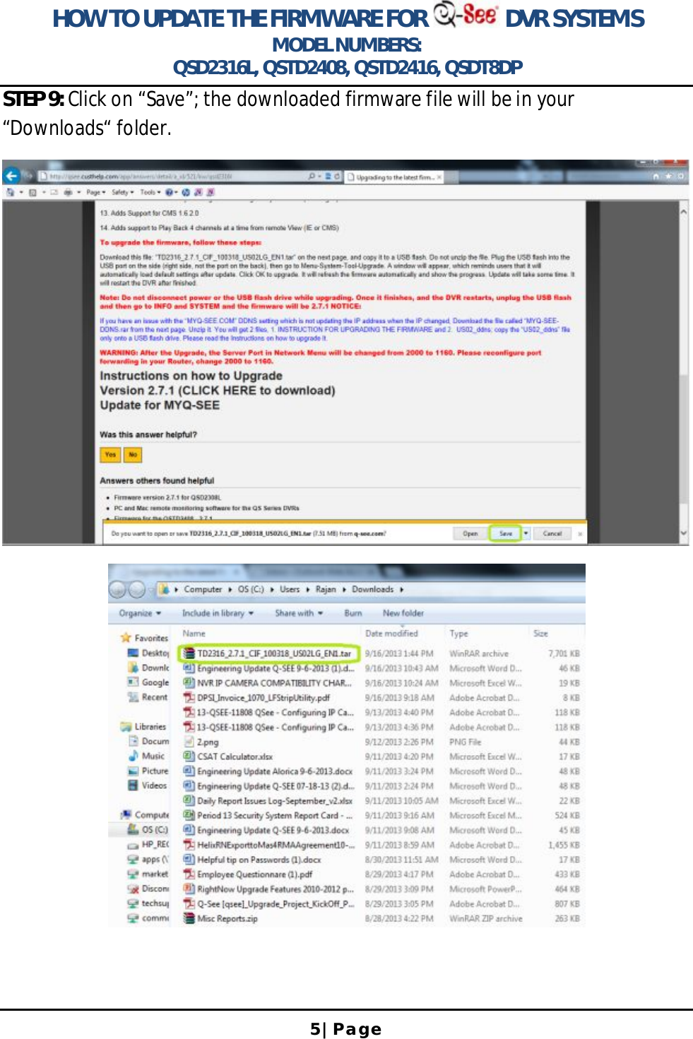Image resolution: width=693 pixels, height=1039 pixels.
Task: Select the Pictures library icon in the sidebar
Action: 132,771
